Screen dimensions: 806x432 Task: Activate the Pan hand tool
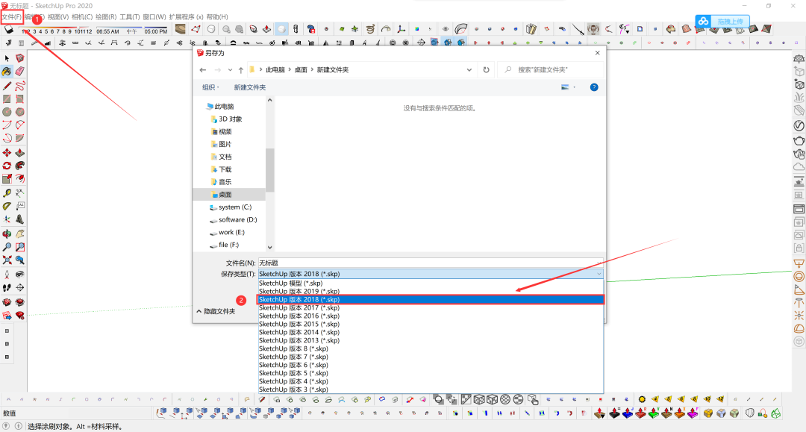19,234
